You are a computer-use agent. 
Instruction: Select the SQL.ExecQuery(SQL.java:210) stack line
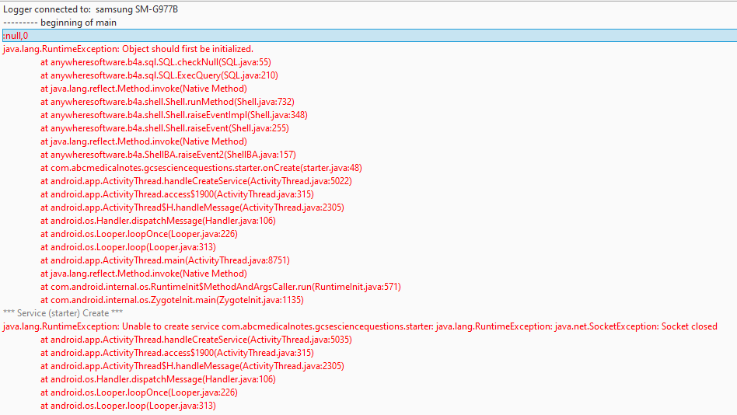coord(159,75)
